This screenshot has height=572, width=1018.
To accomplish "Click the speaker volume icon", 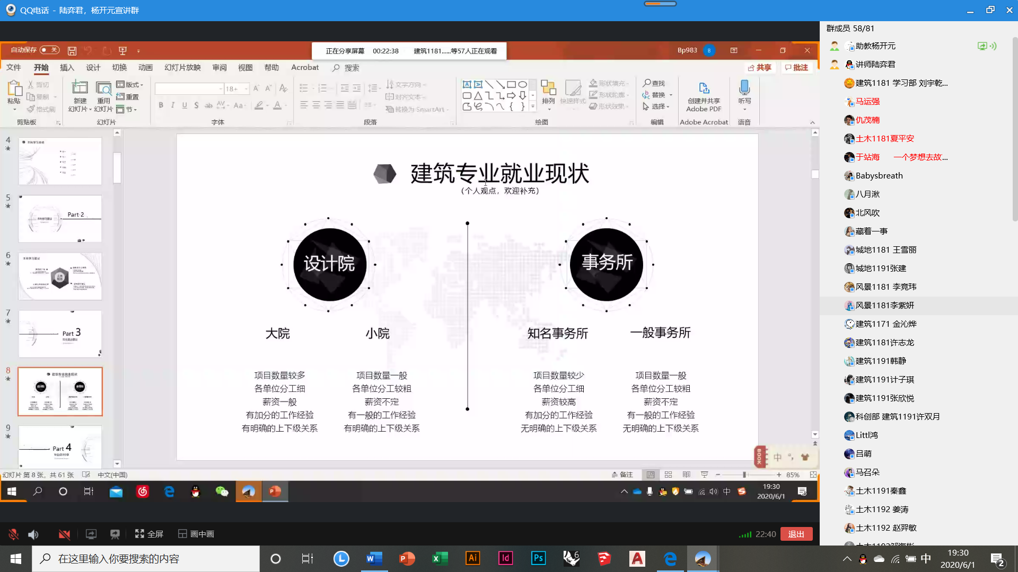I will [33, 534].
